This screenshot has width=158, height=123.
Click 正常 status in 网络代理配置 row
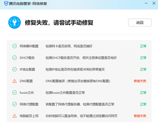(143, 104)
